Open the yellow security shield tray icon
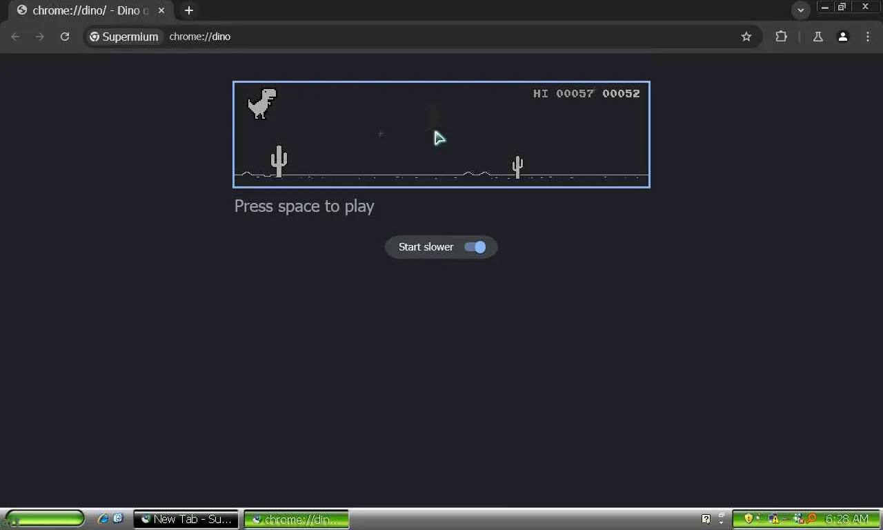The height and width of the screenshot is (530, 883). tap(748, 519)
